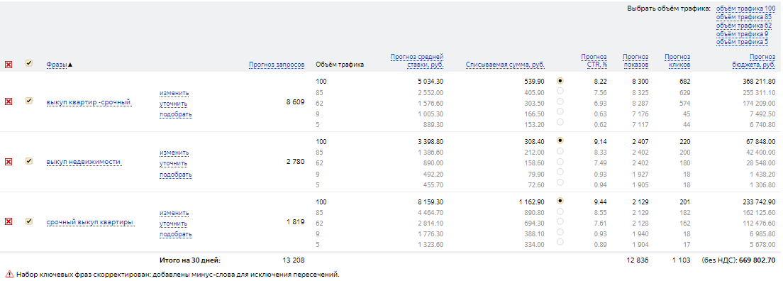Uncheck the select-all checkbox in header
The height and width of the screenshot is (281, 783).
point(29,63)
